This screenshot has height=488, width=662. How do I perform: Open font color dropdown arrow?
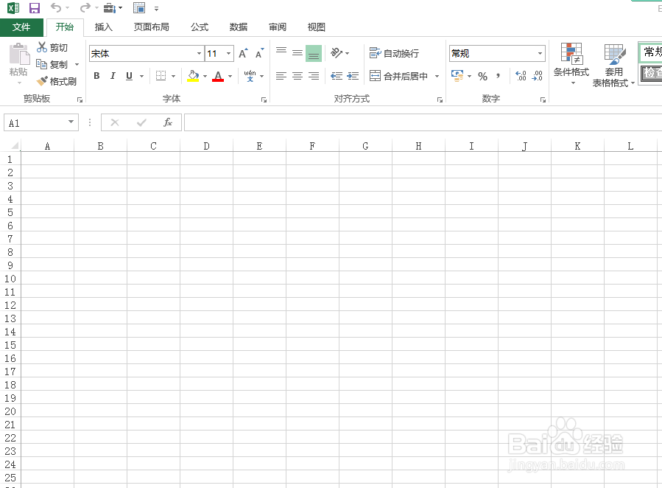(x=230, y=77)
